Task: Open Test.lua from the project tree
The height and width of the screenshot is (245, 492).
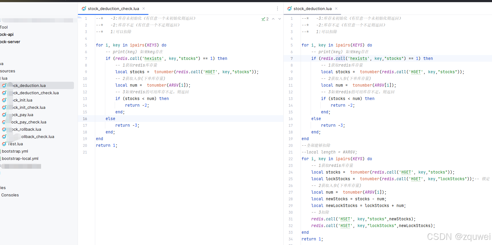Action: click(16, 144)
